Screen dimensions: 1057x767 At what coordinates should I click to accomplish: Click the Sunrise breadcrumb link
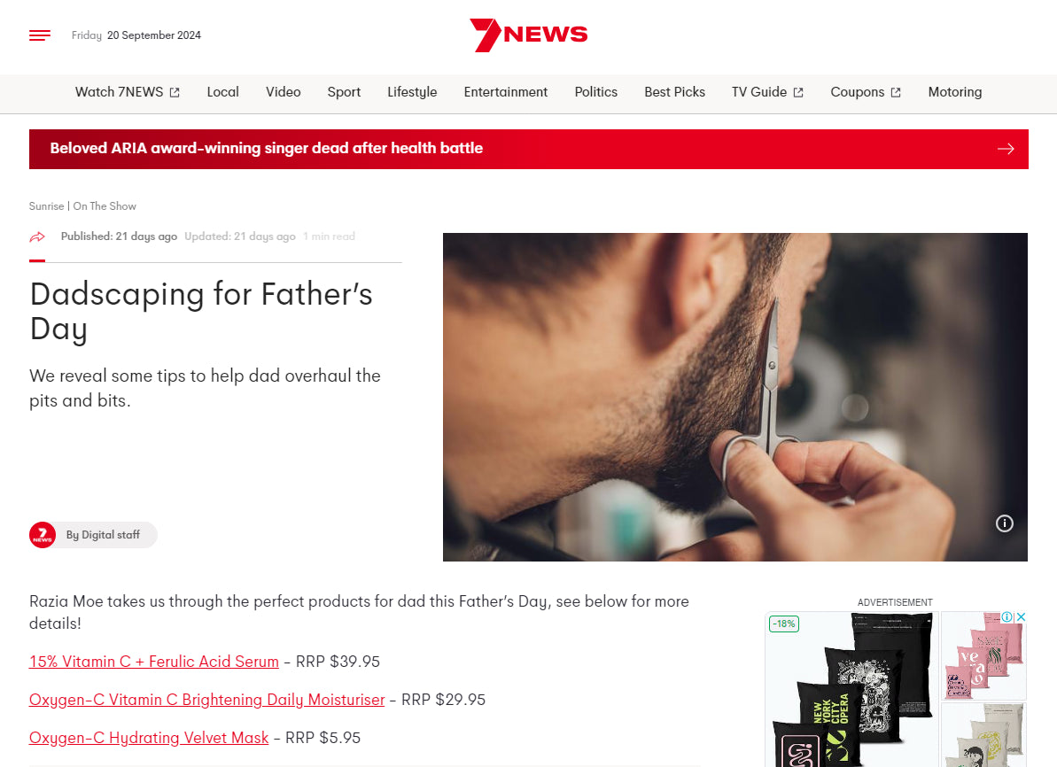(46, 206)
